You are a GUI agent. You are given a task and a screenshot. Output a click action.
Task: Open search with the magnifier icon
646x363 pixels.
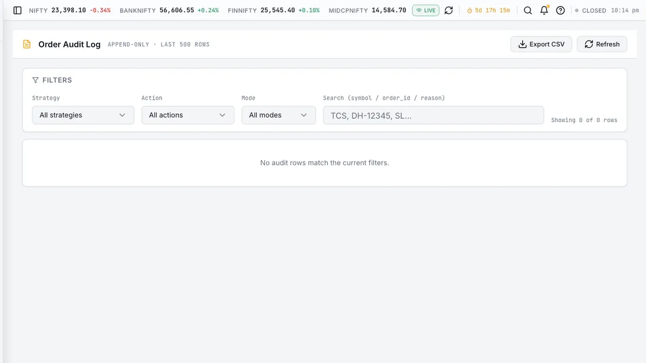[x=528, y=11]
